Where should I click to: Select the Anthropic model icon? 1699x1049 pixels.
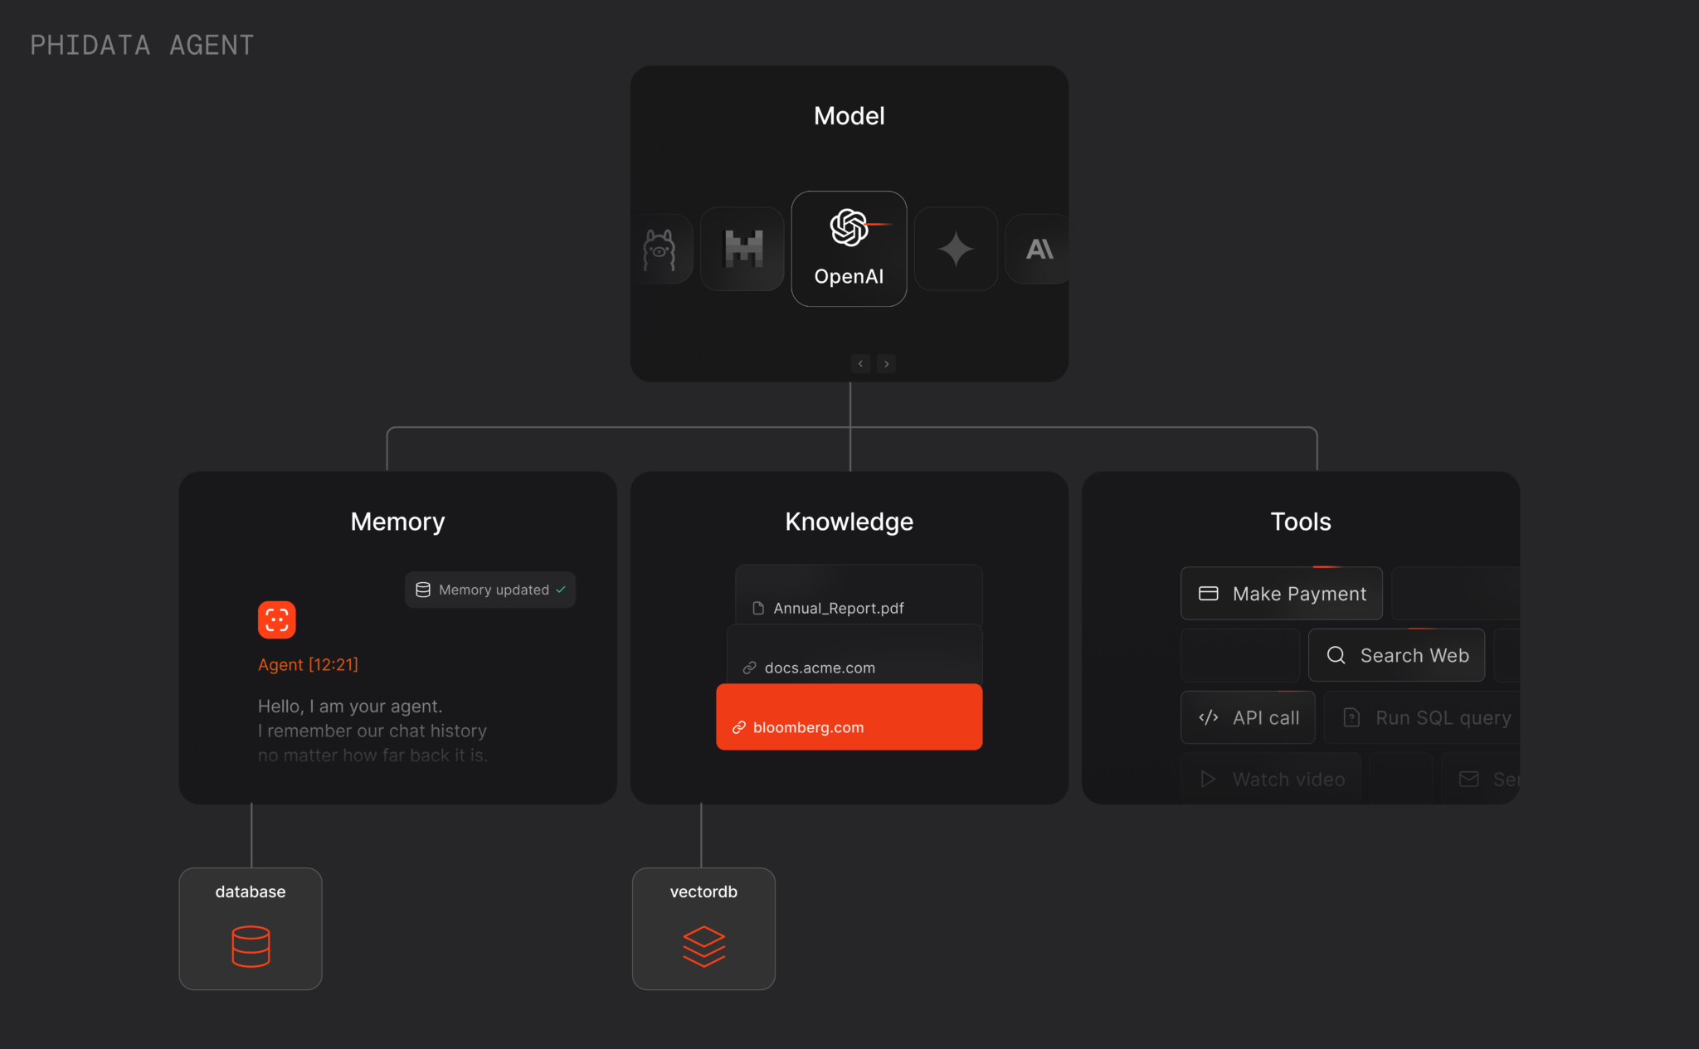pos(1039,248)
